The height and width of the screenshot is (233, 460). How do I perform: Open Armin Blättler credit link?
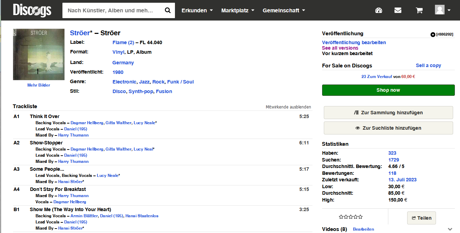tap(85, 216)
